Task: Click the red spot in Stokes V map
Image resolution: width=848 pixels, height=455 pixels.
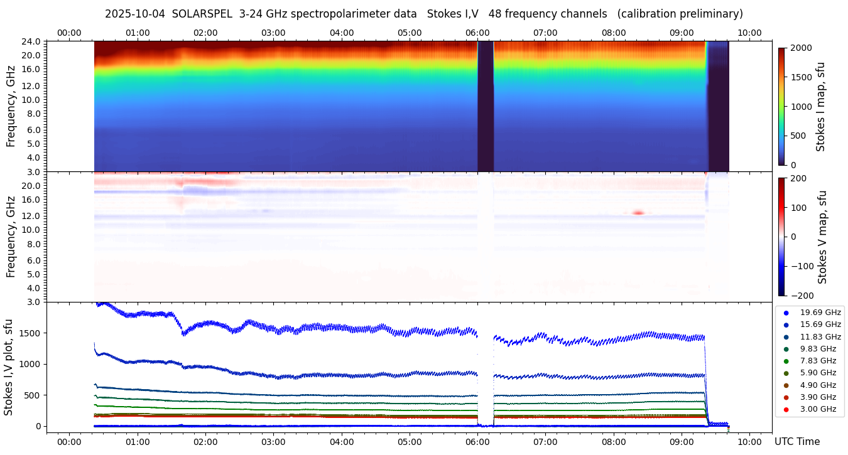Action: click(x=638, y=213)
